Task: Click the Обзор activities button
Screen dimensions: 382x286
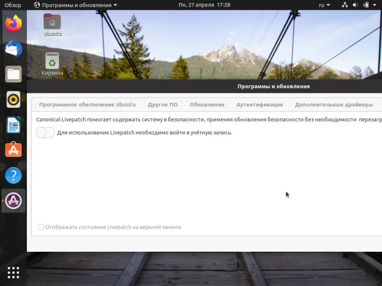Action: point(12,5)
